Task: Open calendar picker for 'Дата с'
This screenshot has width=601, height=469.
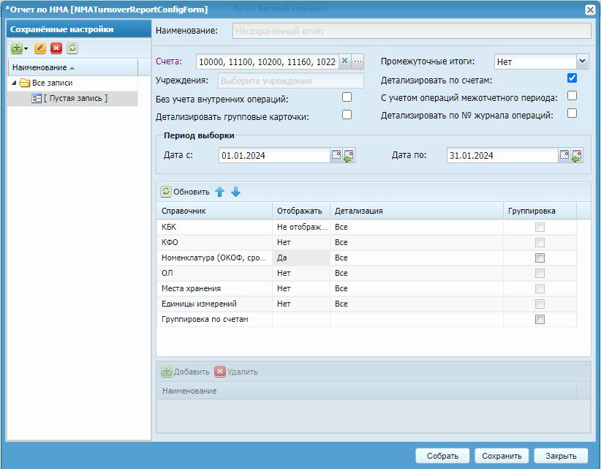Action: [x=336, y=155]
